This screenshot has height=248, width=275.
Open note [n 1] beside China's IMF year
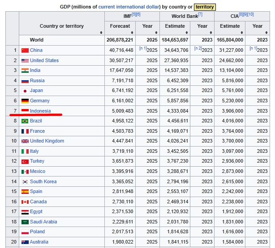point(143,48)
